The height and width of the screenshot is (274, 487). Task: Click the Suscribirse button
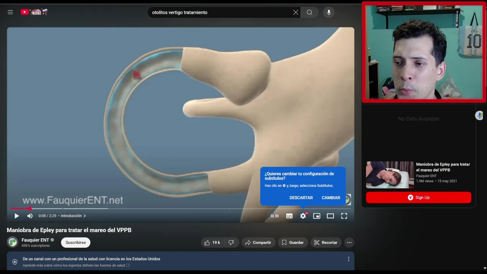76,242
